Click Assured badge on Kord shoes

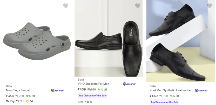pyautogui.click(x=201, y=90)
